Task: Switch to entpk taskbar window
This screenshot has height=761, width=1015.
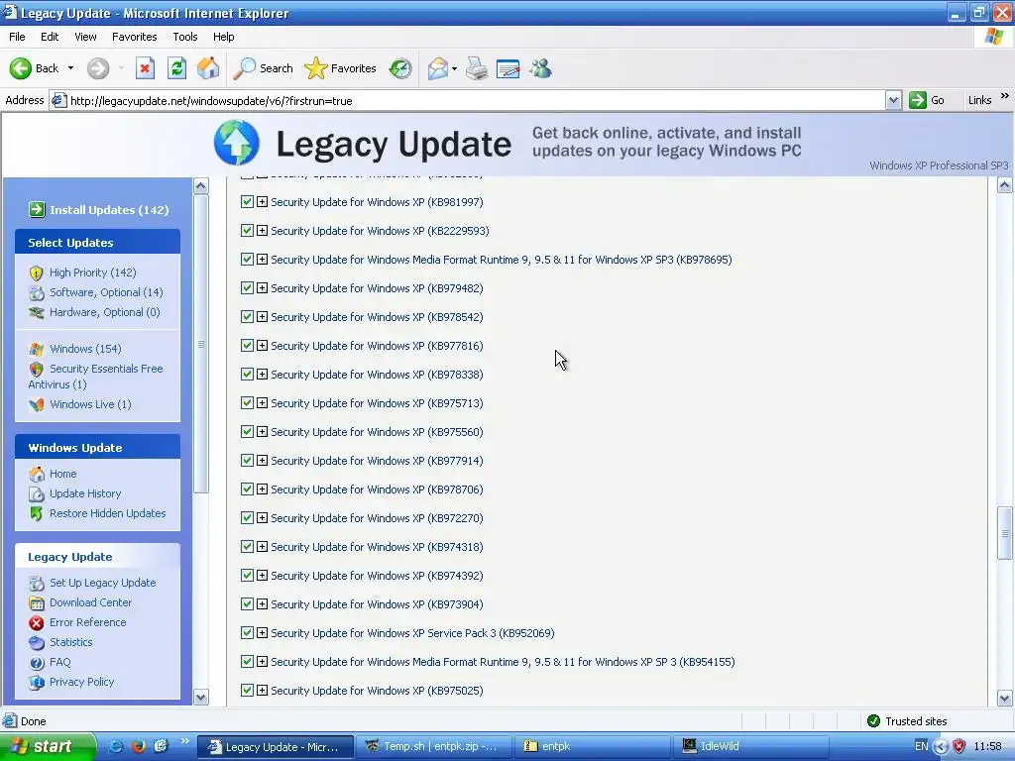Action: (593, 746)
